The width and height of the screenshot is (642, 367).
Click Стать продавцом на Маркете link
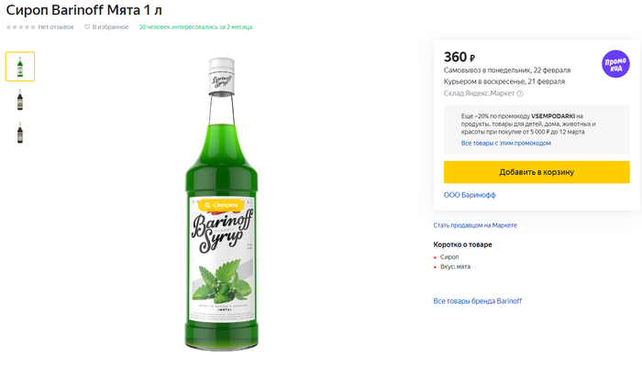click(475, 225)
